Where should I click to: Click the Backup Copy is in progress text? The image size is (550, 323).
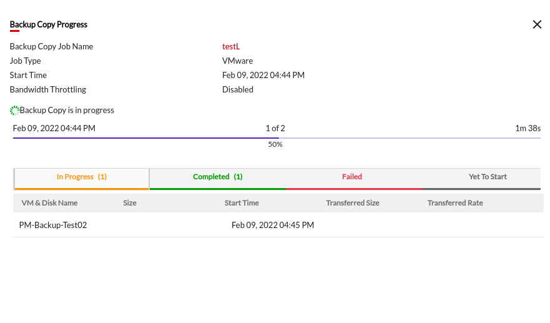pos(67,110)
